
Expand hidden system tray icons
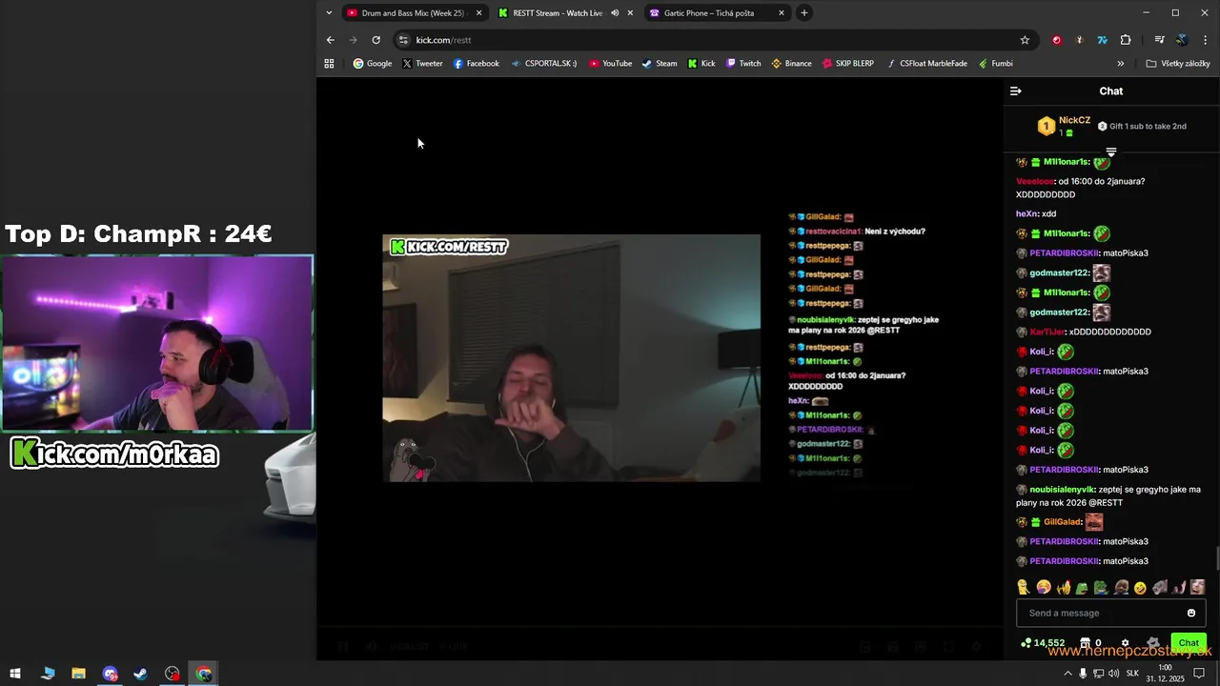[1067, 674]
